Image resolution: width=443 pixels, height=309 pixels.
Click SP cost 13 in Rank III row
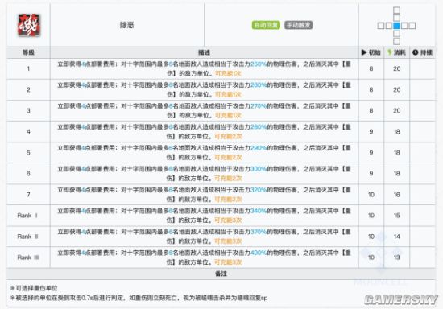click(x=396, y=257)
